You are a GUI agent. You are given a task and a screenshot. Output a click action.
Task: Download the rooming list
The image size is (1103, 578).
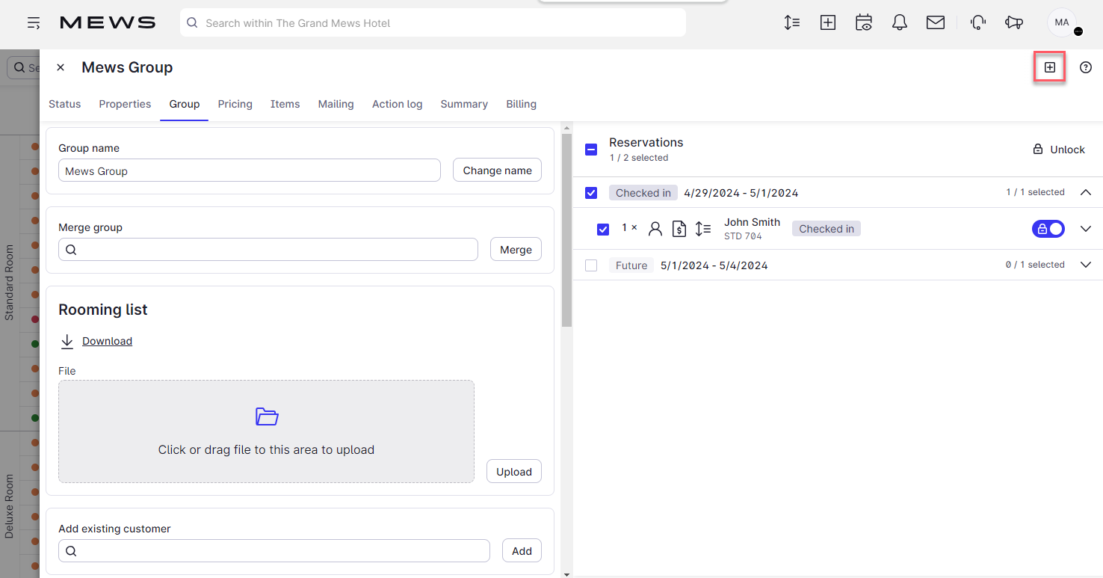[x=107, y=341]
